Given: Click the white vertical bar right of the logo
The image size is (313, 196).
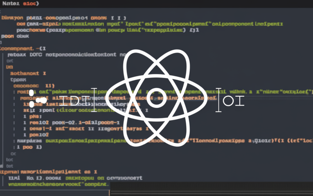Looking at the screenshot, I should 219,100.
